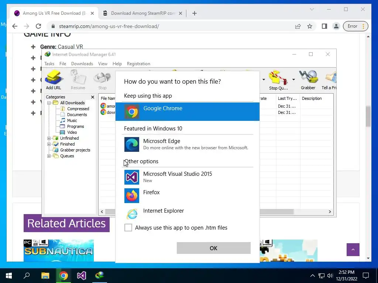Image resolution: width=378 pixels, height=283 pixels.
Task: Open File Explorer from the taskbar
Action: pos(45,276)
